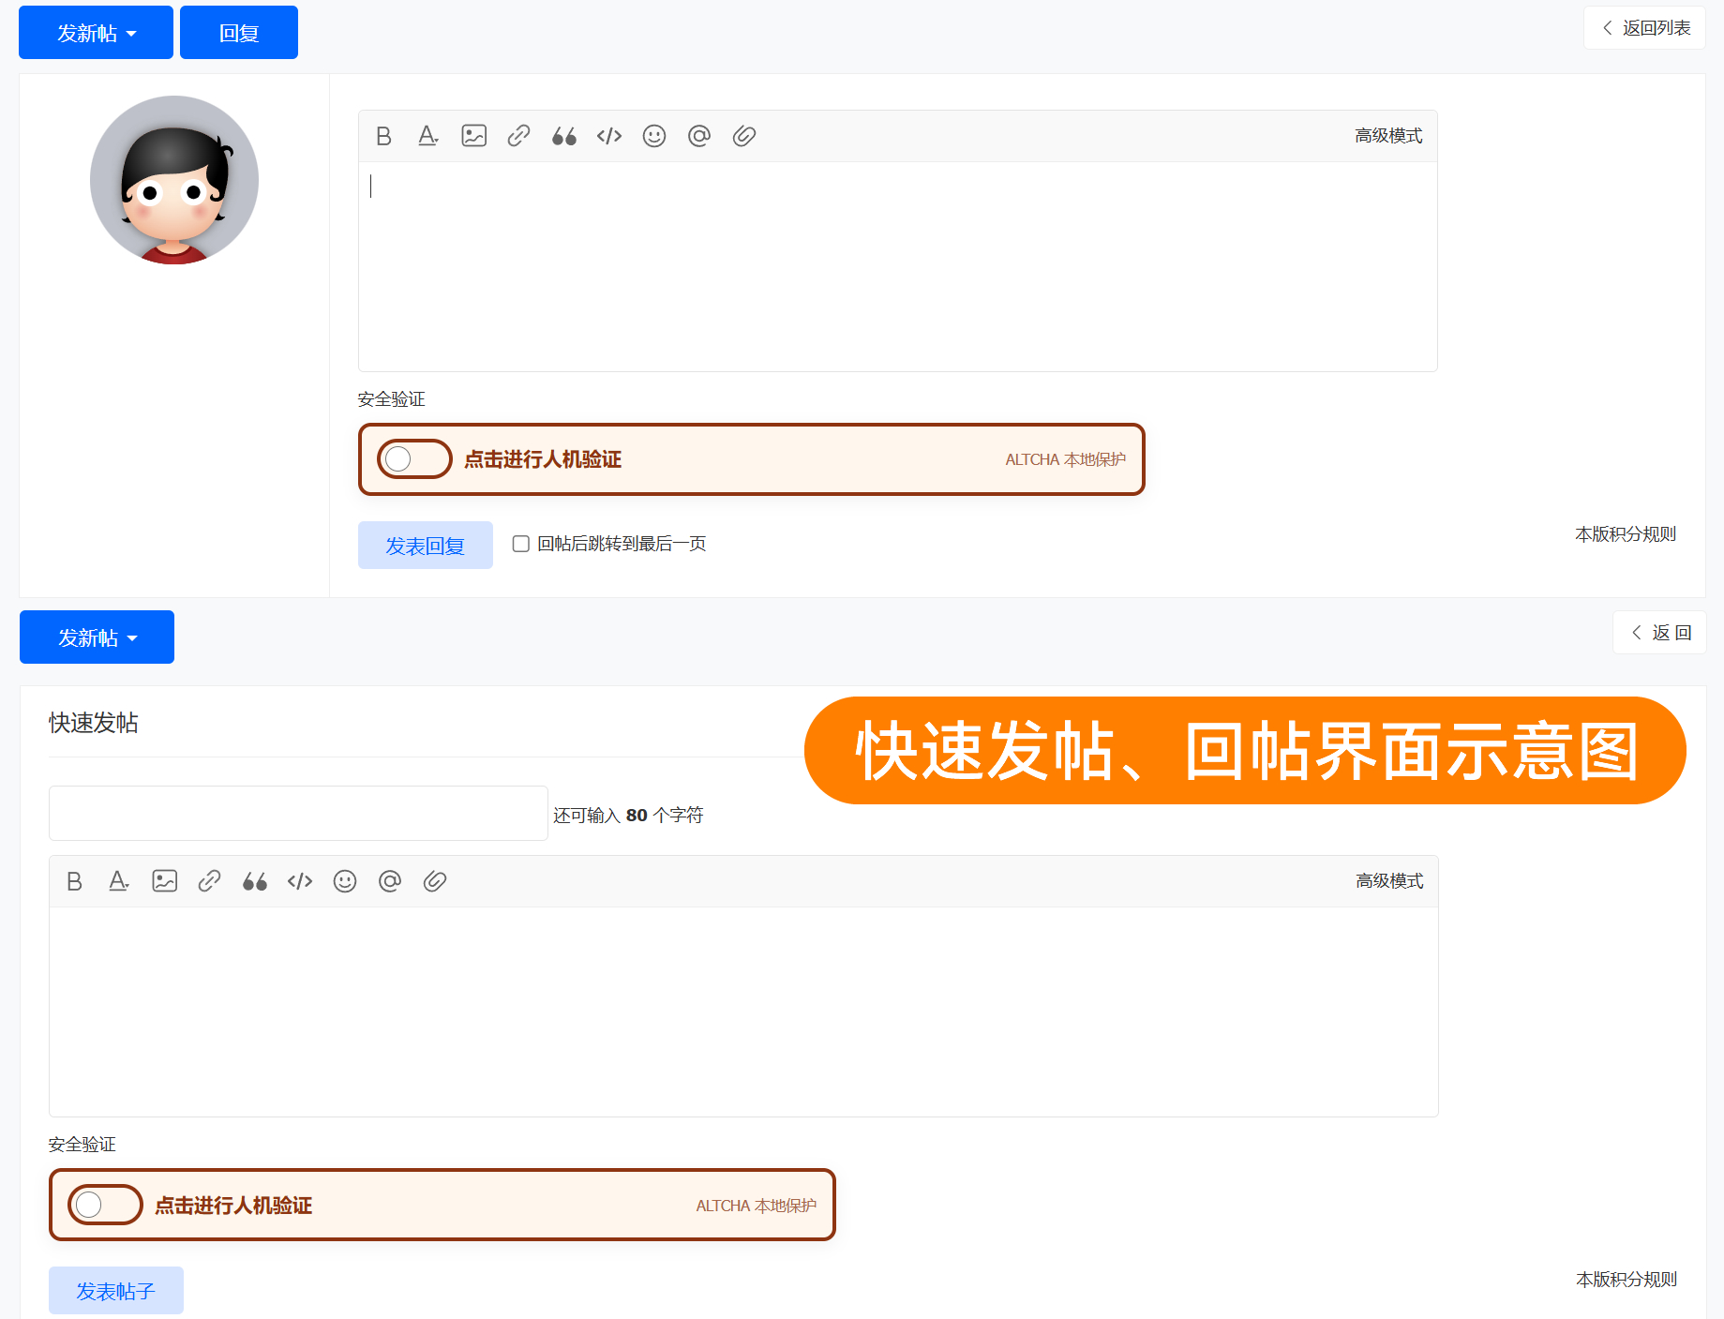
Task: Add a hyperlink in reply editor toolbar
Action: [519, 136]
